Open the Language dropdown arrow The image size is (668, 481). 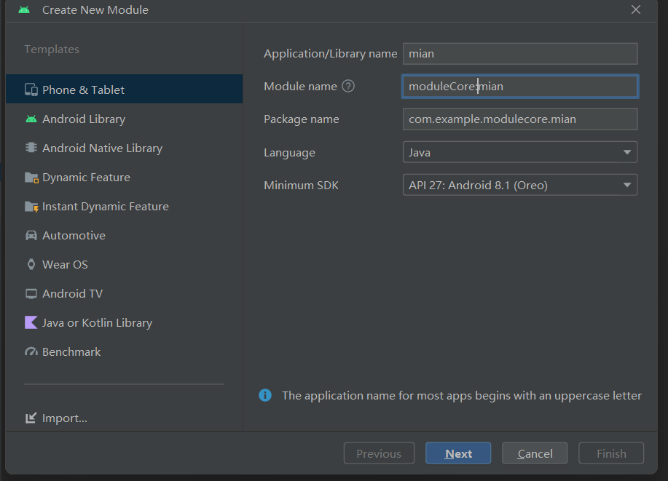(626, 152)
